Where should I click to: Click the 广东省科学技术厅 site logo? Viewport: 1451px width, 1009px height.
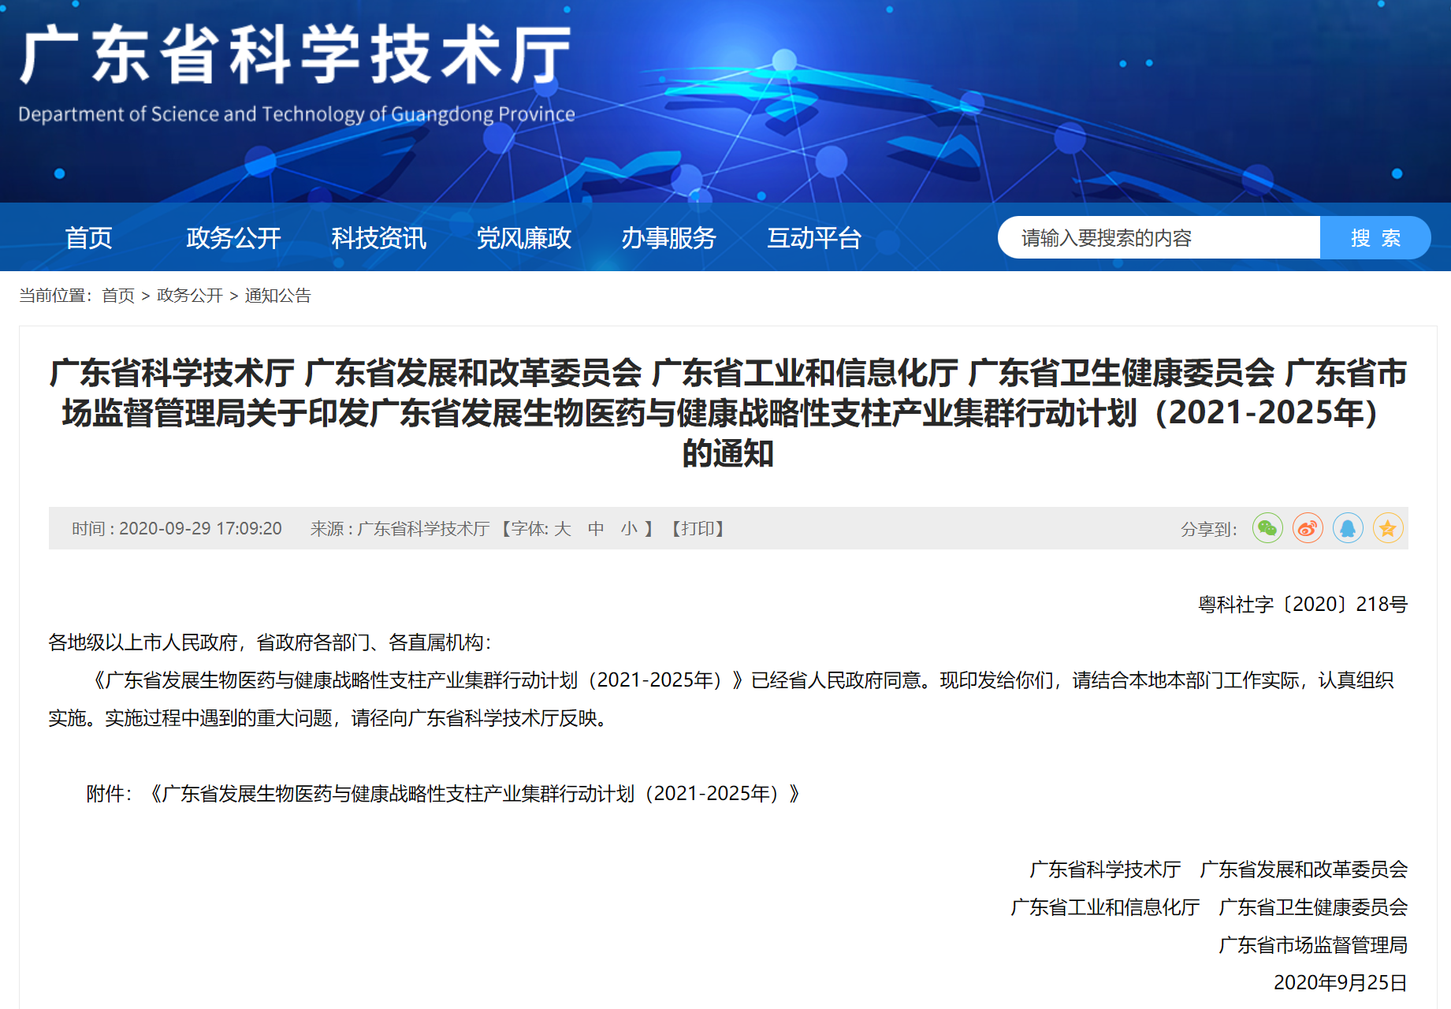tap(296, 71)
